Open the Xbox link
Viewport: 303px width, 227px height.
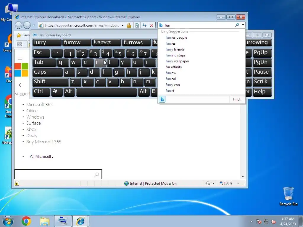31,129
